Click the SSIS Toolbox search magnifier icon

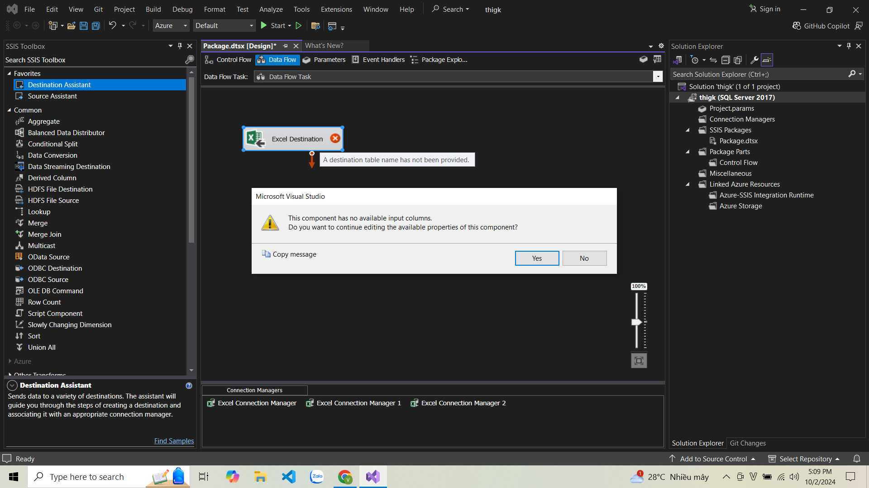(x=190, y=60)
